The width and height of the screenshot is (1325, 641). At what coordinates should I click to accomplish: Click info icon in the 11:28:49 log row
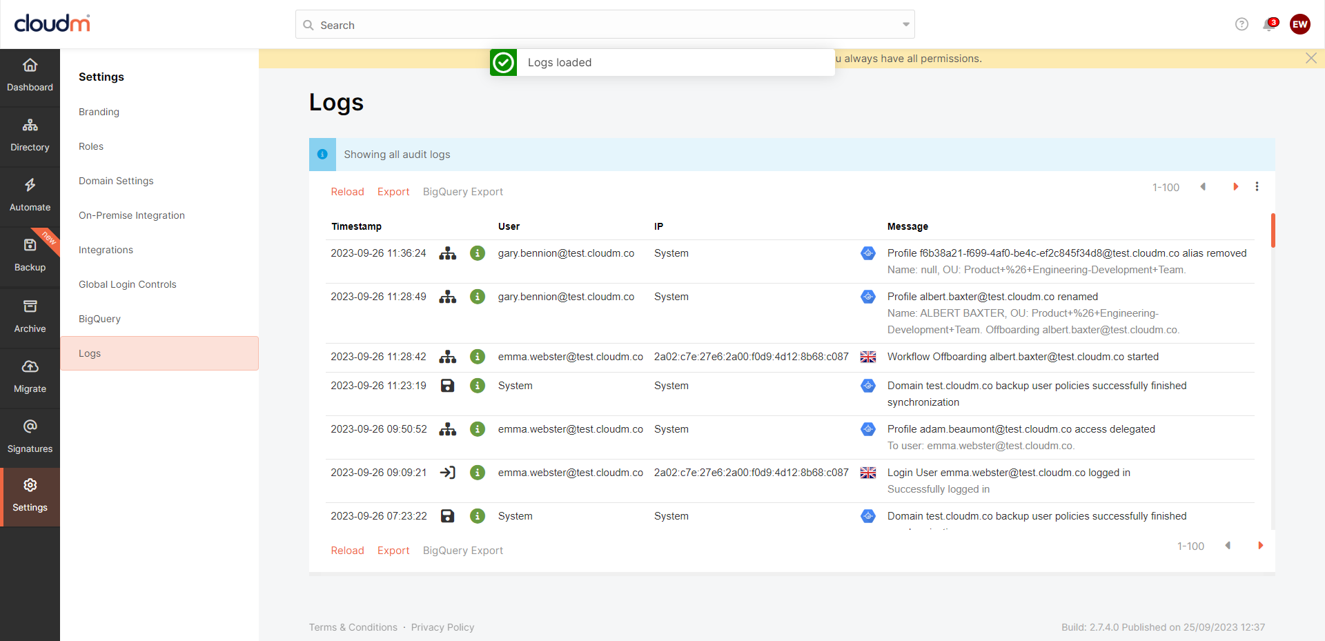click(x=478, y=297)
